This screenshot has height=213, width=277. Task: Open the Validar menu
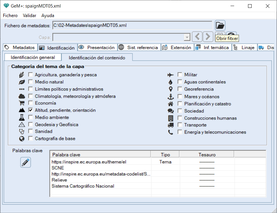coord(30,15)
